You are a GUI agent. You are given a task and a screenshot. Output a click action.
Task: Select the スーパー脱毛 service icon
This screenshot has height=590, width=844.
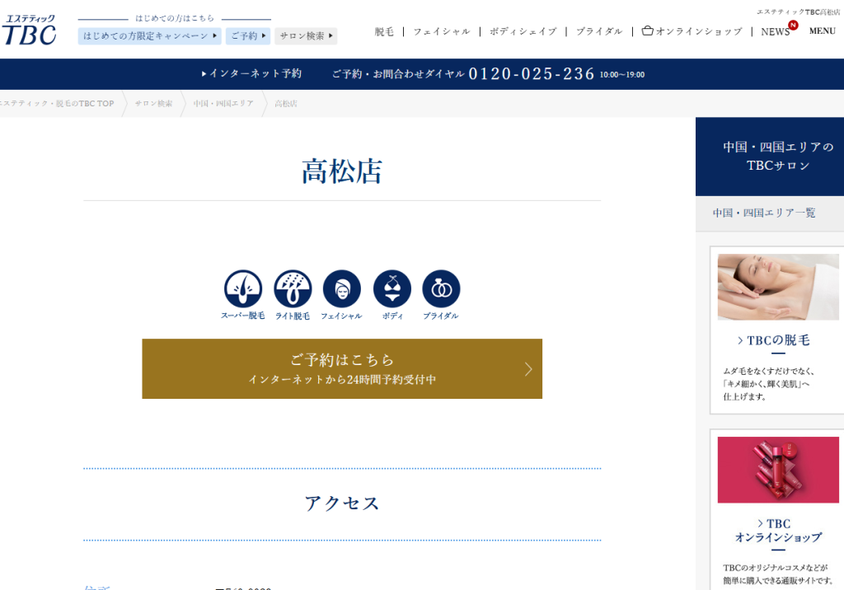pyautogui.click(x=243, y=289)
